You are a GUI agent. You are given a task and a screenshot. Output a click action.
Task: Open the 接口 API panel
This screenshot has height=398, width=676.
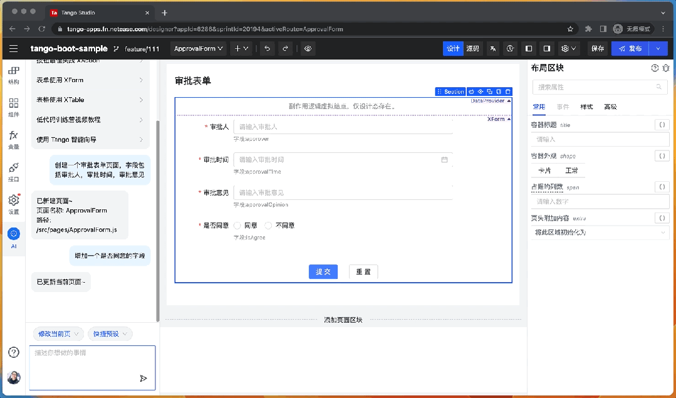tap(14, 172)
